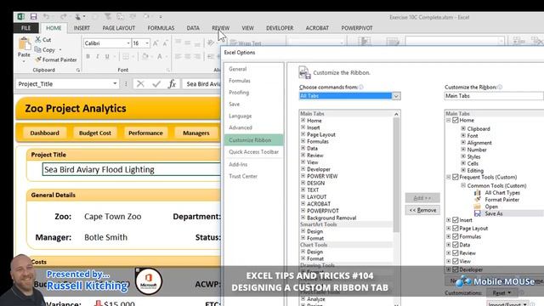This screenshot has height=306, width=544.
Task: Toggle the Page Layout checkbox on the right
Action: [x=456, y=229]
